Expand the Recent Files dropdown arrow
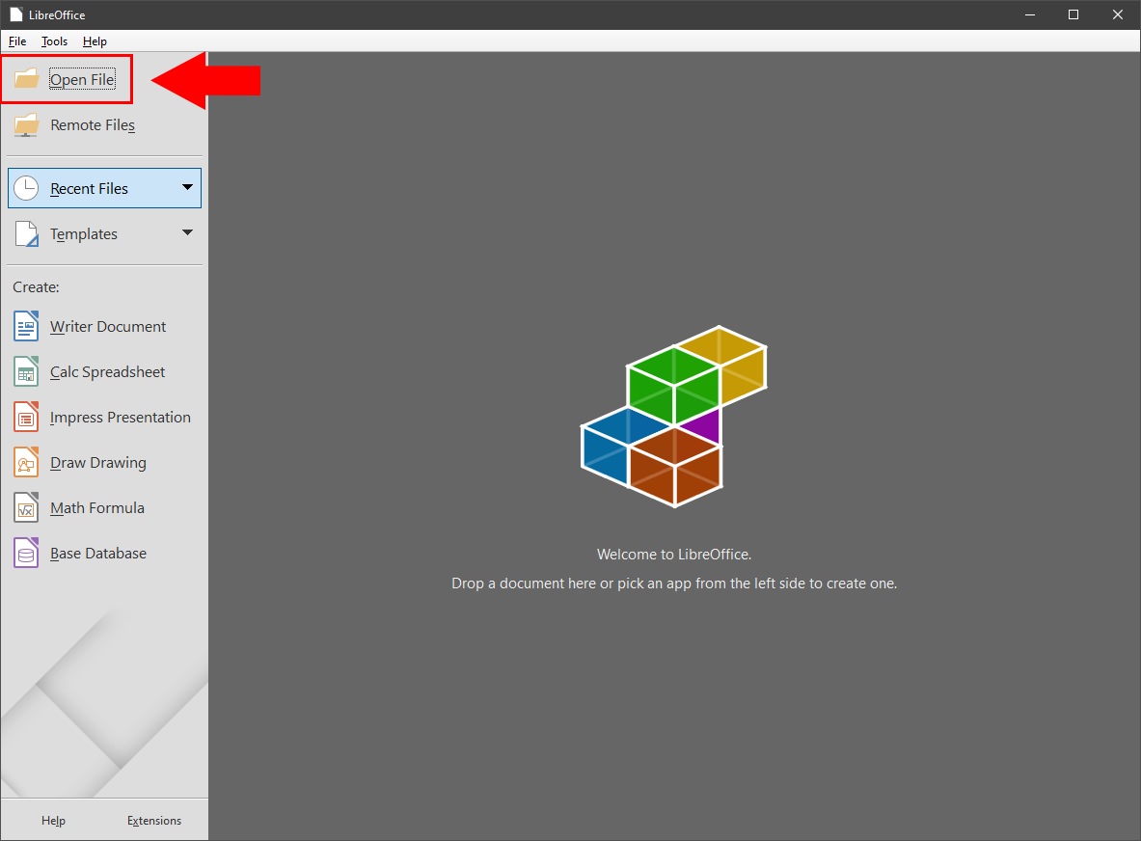The width and height of the screenshot is (1141, 841). (189, 187)
